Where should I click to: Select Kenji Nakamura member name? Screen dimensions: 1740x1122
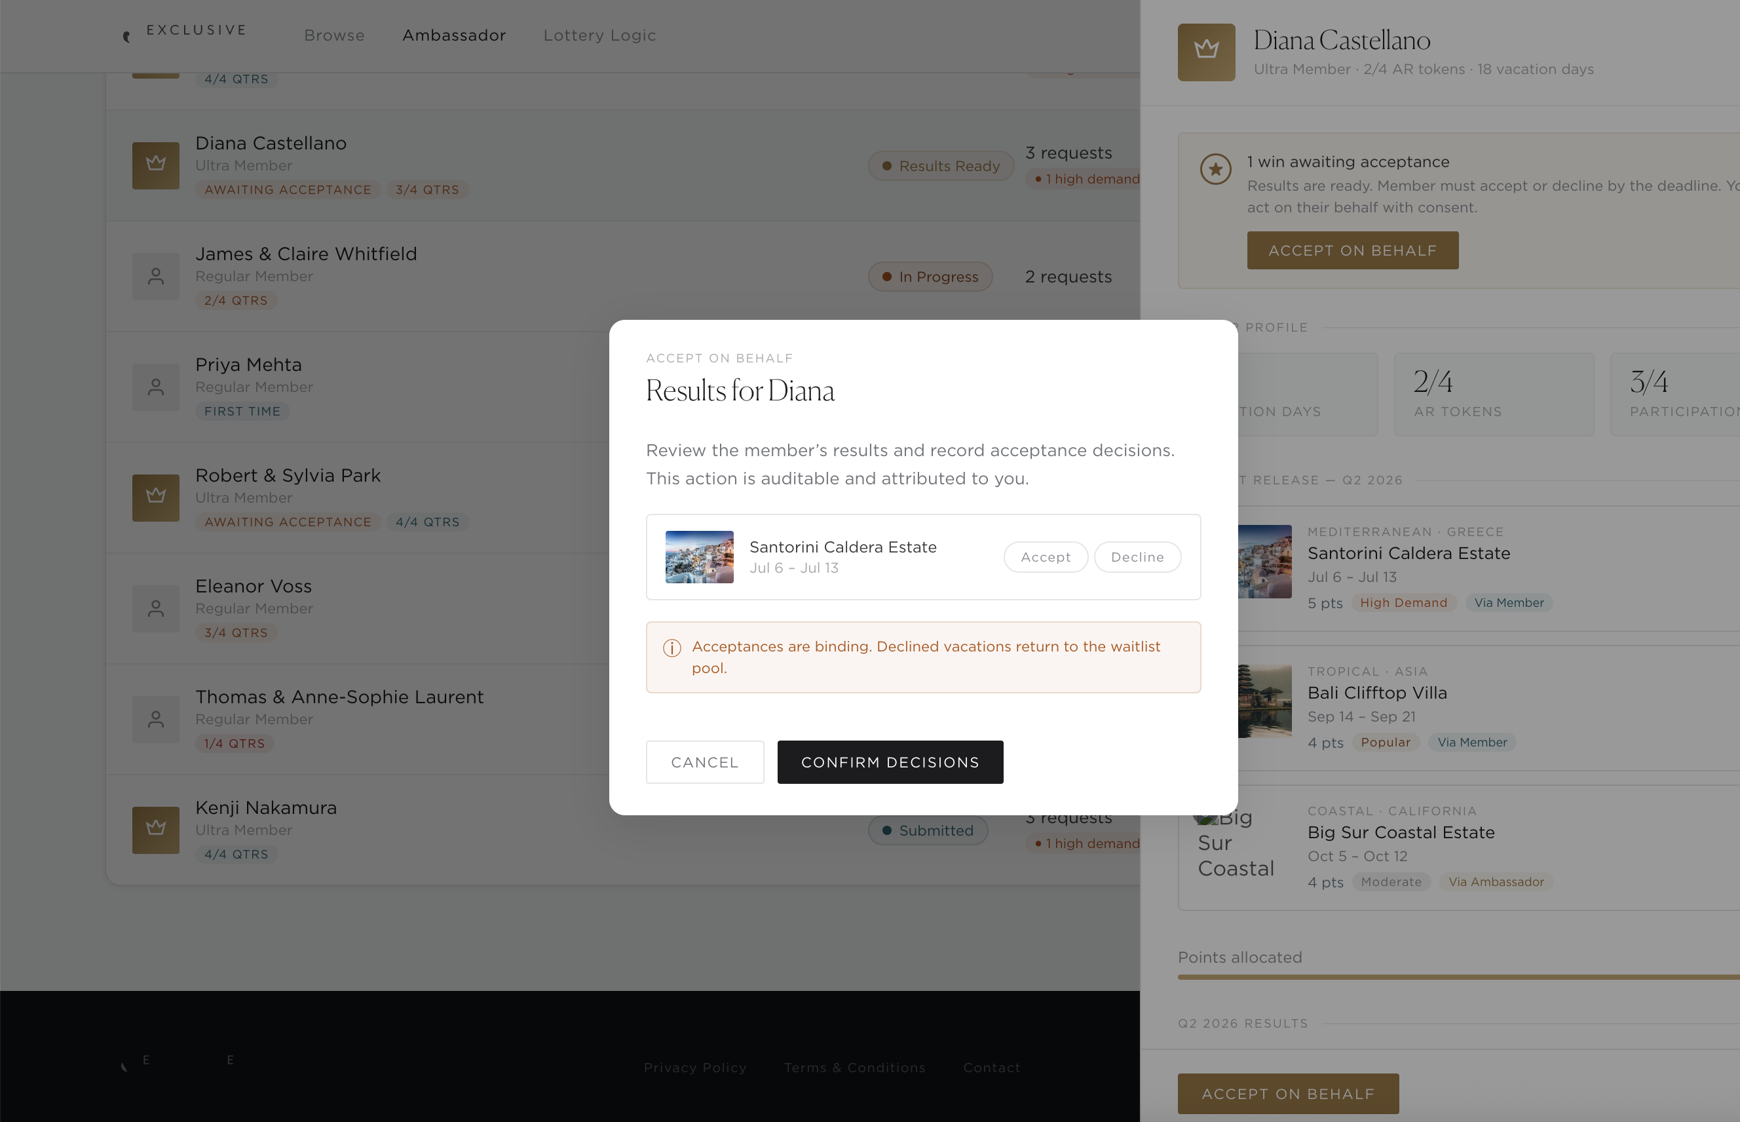click(266, 807)
